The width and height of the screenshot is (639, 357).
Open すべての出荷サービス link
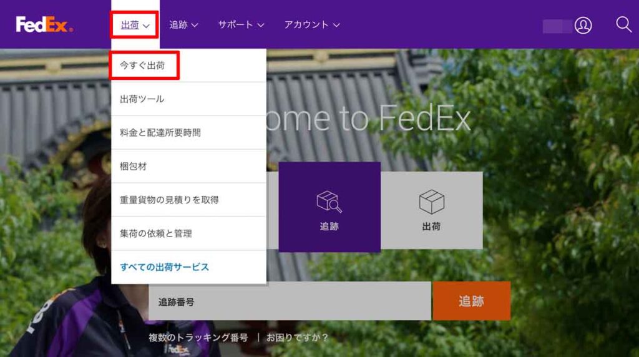(164, 267)
